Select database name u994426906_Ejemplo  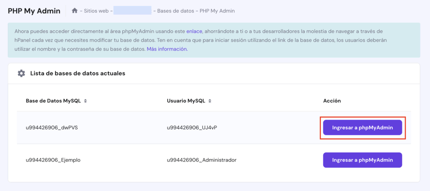53,160
